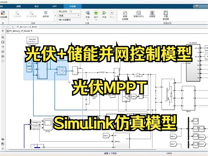Click the go up to parent arrow
This screenshot has width=208, height=156.
click(12, 27)
